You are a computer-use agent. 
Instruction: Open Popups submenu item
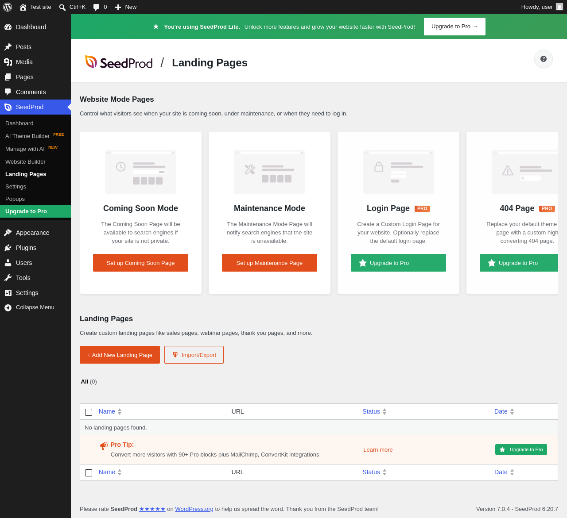point(35,199)
